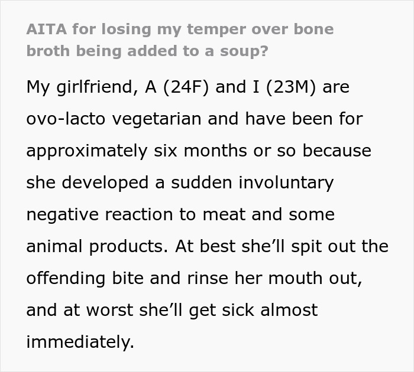Image resolution: width=414 pixels, height=372 pixels.
Task: Click the words "or so because"
Action: pos(314,151)
